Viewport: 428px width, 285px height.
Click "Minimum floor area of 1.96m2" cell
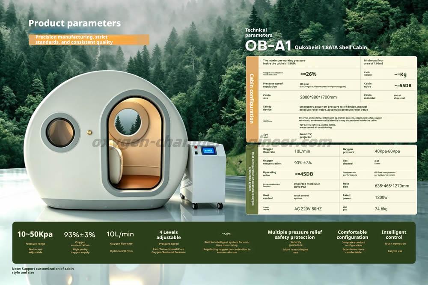point(374,62)
